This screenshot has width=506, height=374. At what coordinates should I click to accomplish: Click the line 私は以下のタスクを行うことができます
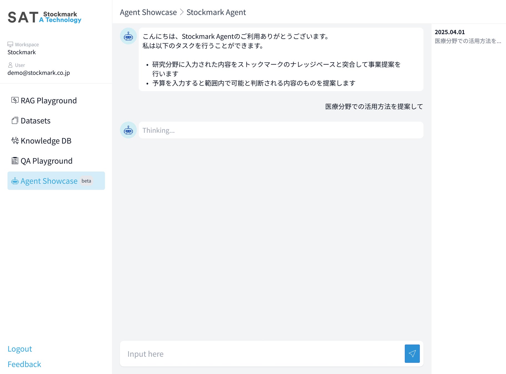(x=203, y=46)
